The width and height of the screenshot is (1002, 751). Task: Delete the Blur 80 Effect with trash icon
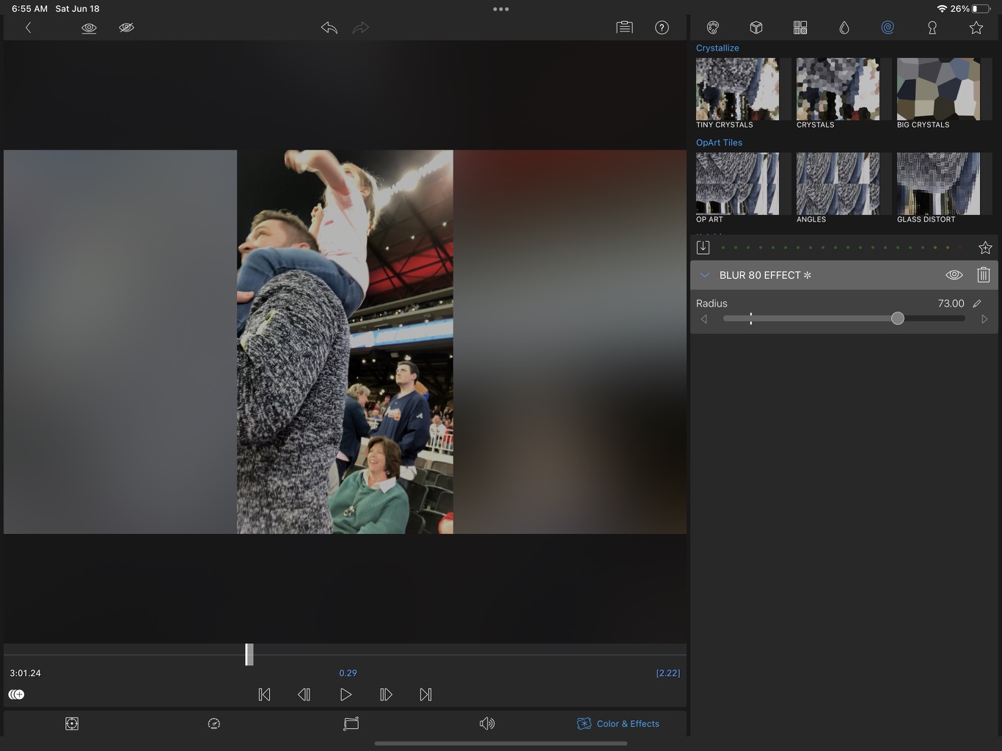pos(984,274)
